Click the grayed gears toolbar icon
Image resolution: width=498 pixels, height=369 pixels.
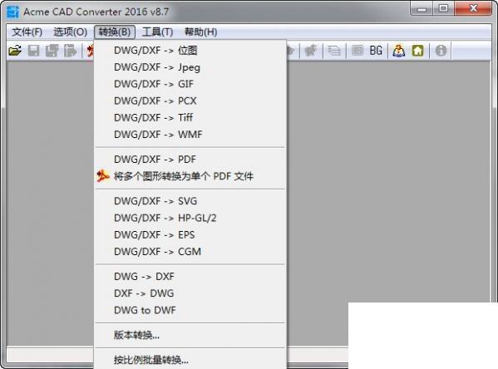pyautogui.click(x=310, y=50)
